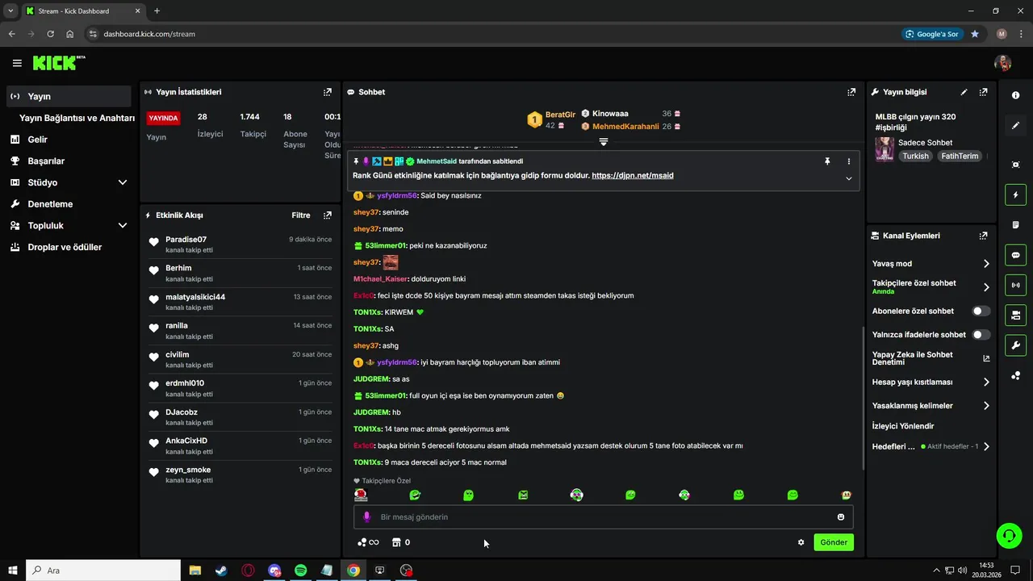
Task: Open the Windows Start menu
Action: point(13,571)
